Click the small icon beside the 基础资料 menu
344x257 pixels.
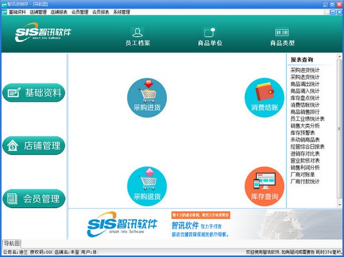4,12
